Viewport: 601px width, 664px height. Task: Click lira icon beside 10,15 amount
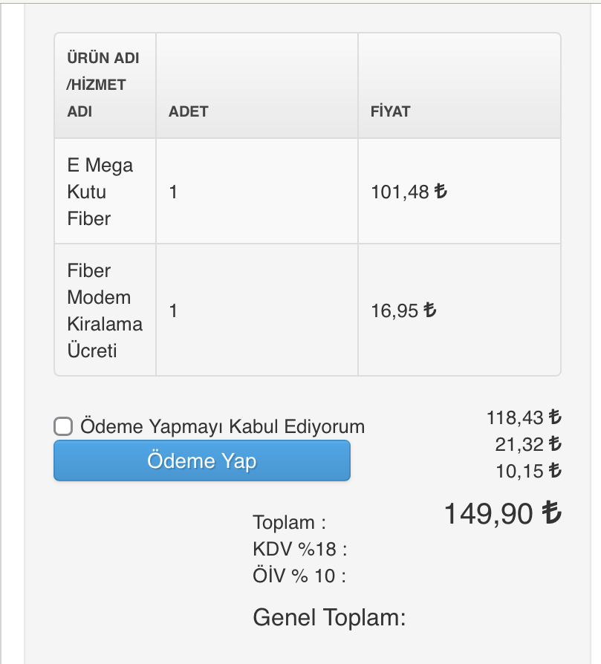coord(555,470)
